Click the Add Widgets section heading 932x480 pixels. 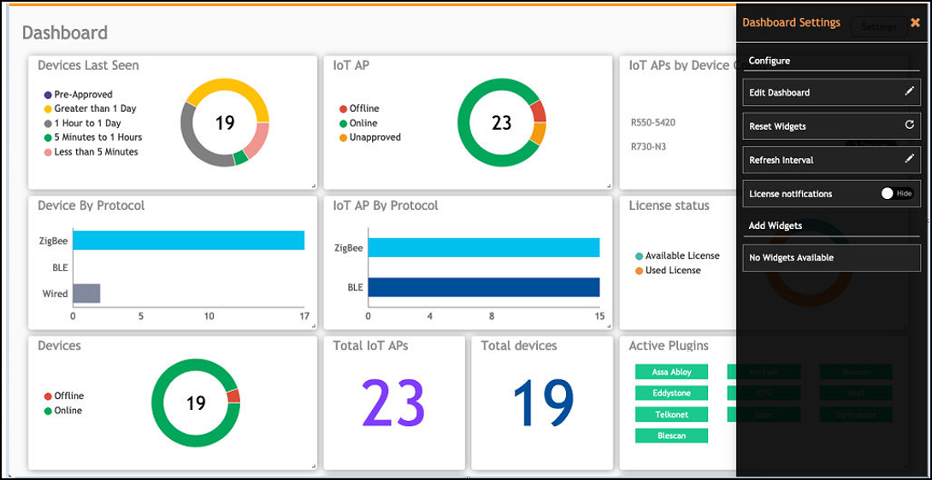(x=775, y=225)
